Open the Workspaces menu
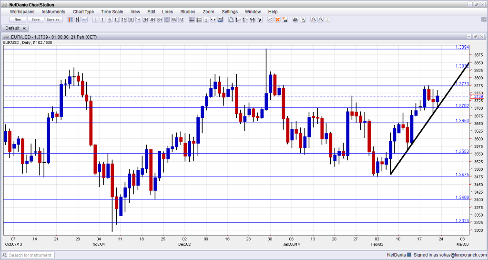 tap(22, 11)
